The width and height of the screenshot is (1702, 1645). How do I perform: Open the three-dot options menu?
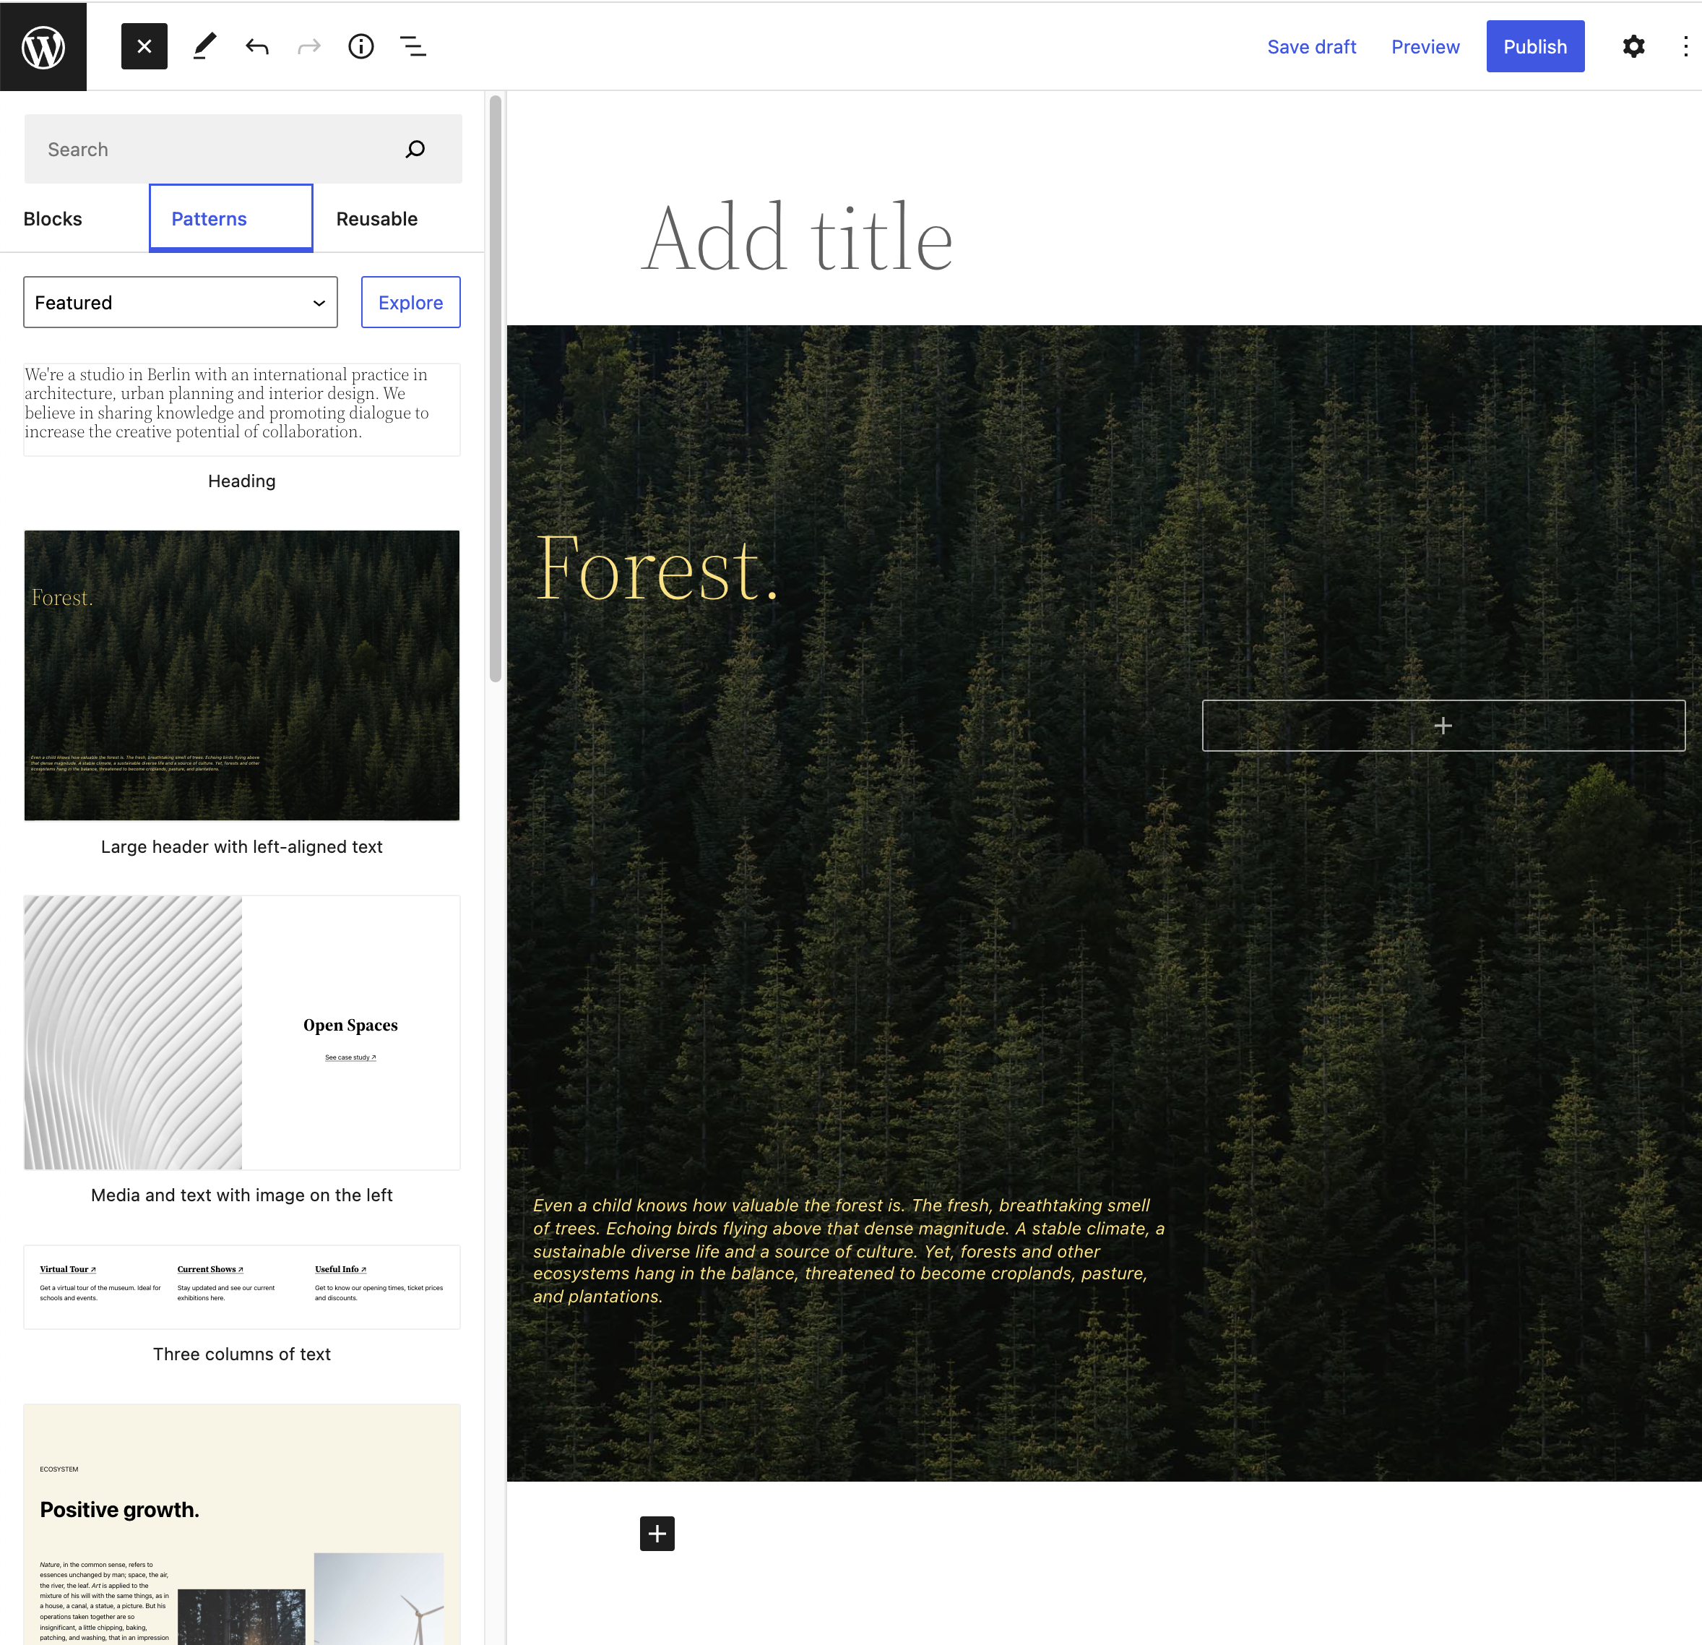coord(1685,46)
